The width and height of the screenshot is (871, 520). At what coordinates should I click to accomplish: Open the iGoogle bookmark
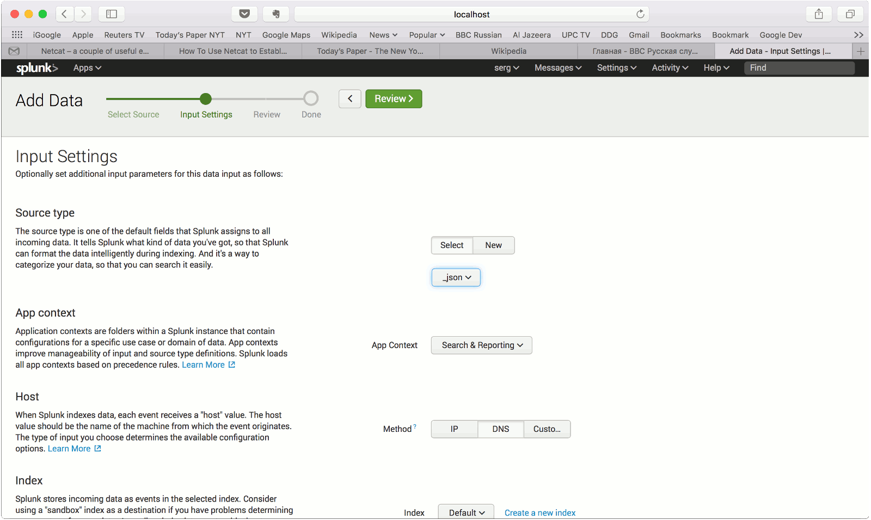47,35
